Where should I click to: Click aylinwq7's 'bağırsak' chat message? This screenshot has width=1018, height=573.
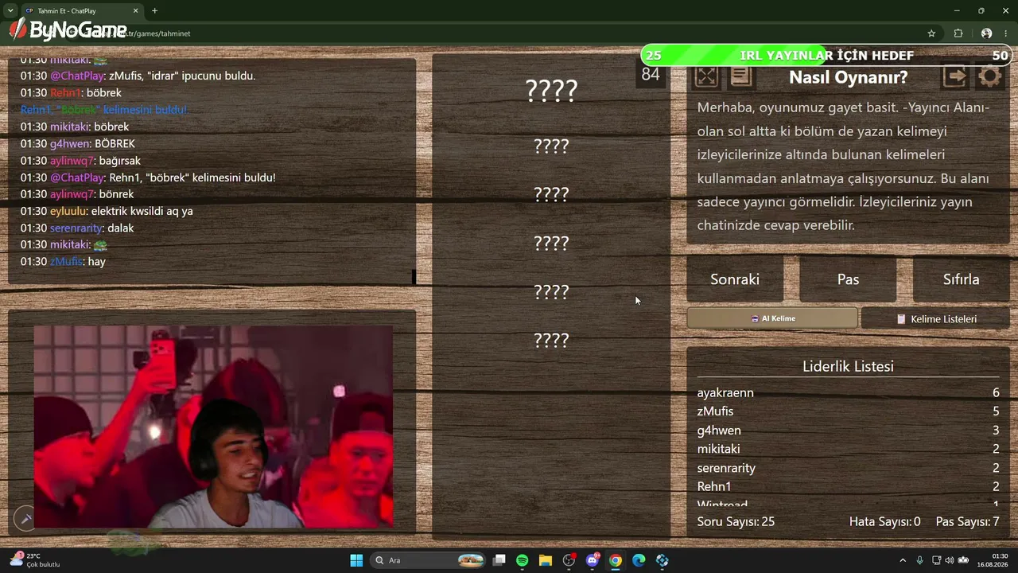[x=80, y=161]
